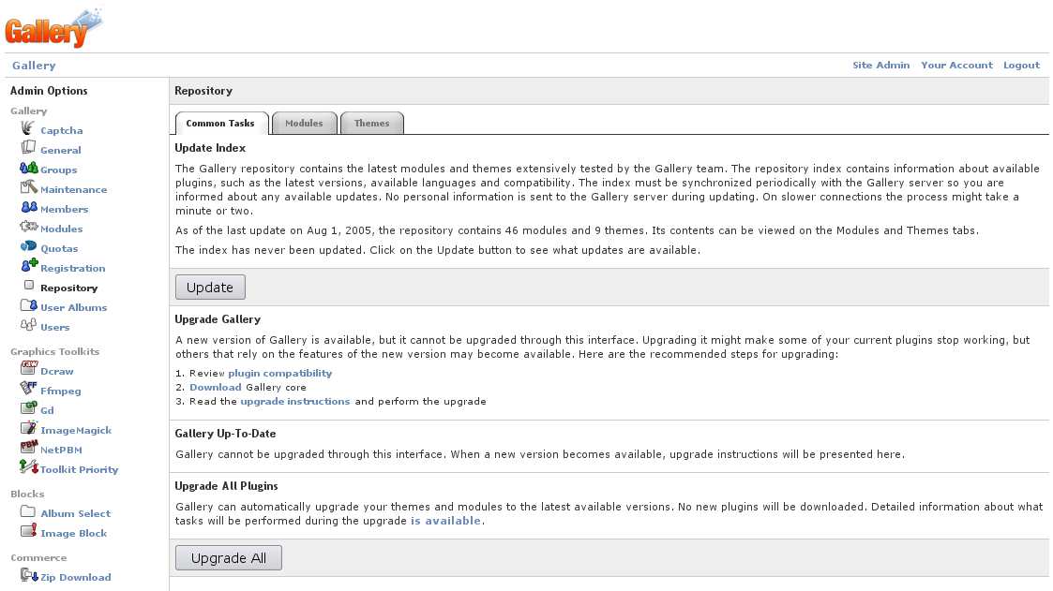Open the NetPBM toolkit link

(61, 451)
